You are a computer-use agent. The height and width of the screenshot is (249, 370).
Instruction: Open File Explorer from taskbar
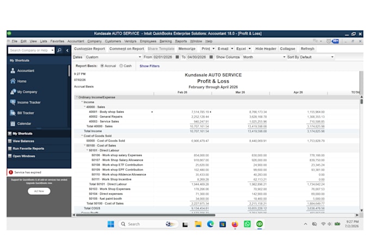198,224
